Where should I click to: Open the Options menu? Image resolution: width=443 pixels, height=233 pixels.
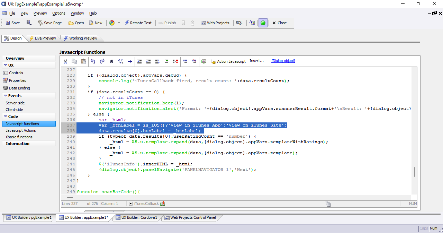tap(59, 13)
